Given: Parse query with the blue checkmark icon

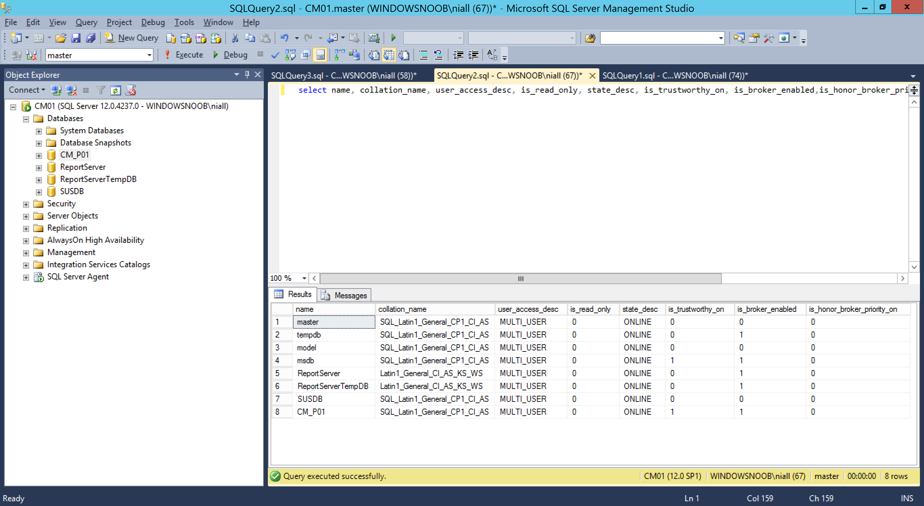Looking at the screenshot, I should coord(275,55).
